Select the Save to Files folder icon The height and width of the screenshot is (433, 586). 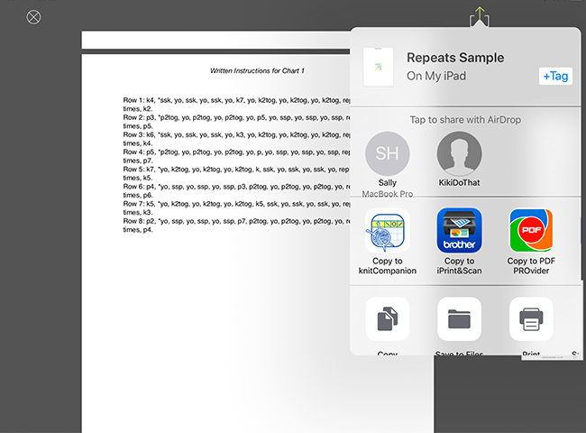point(459,319)
